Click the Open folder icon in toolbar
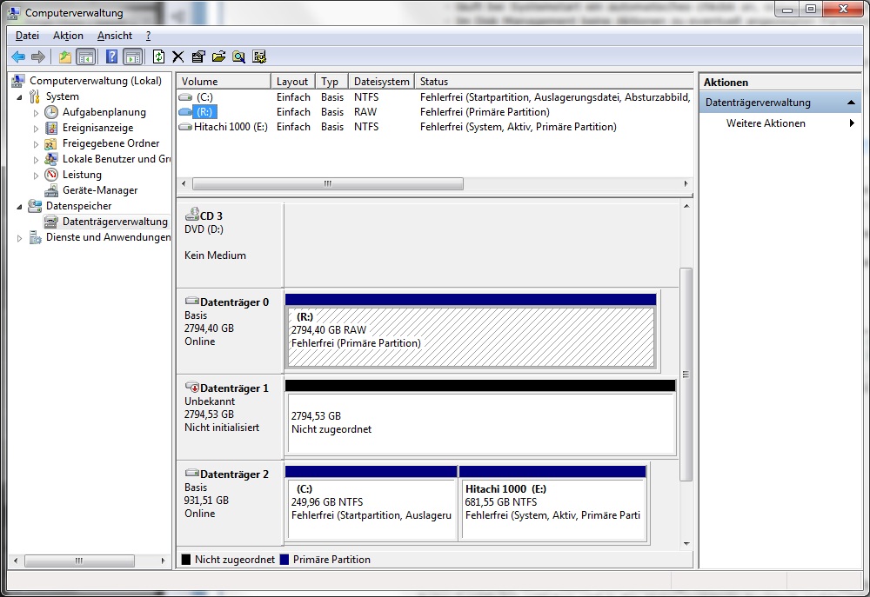 point(218,56)
